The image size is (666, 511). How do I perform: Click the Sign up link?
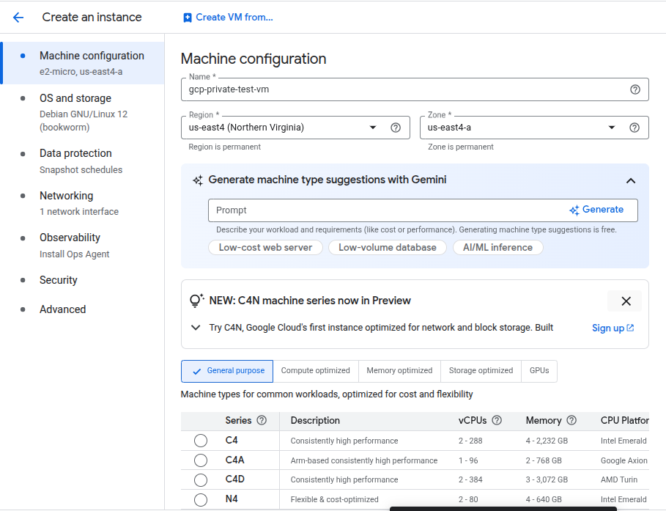click(613, 328)
